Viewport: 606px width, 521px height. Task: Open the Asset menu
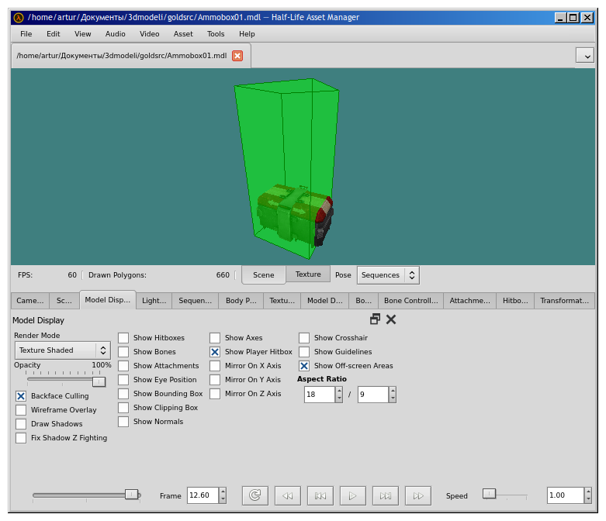point(183,34)
